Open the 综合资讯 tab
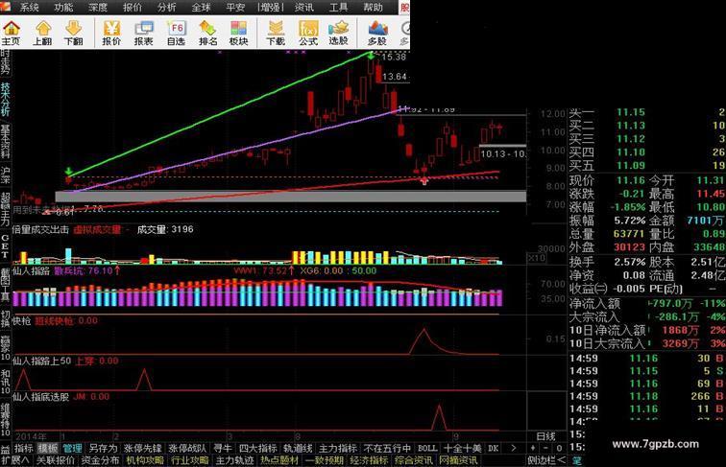 [414, 460]
